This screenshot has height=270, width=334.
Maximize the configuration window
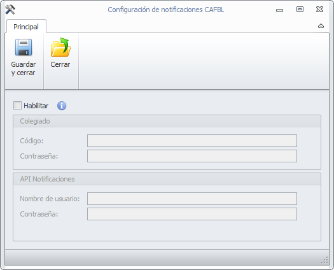tap(300, 9)
